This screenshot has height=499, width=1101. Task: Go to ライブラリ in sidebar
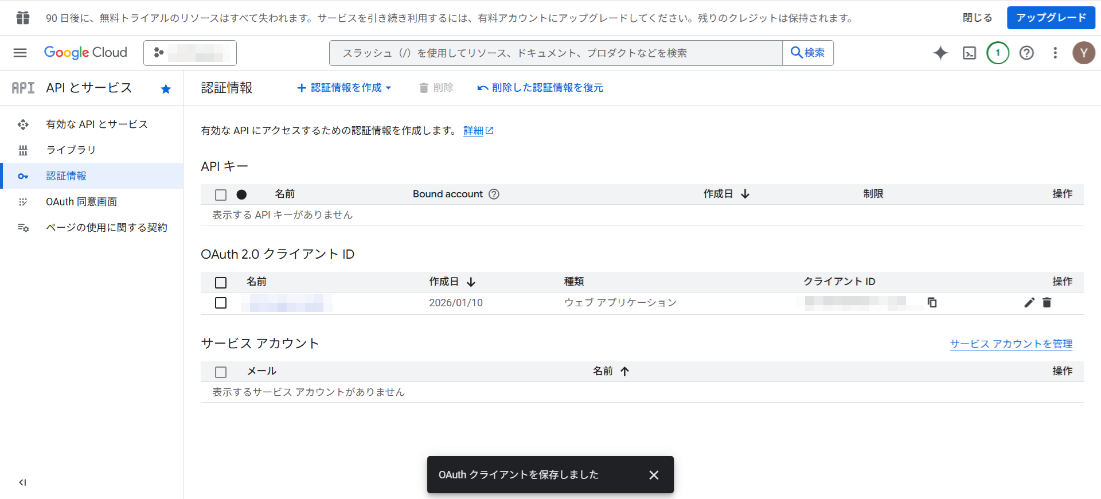pos(71,150)
